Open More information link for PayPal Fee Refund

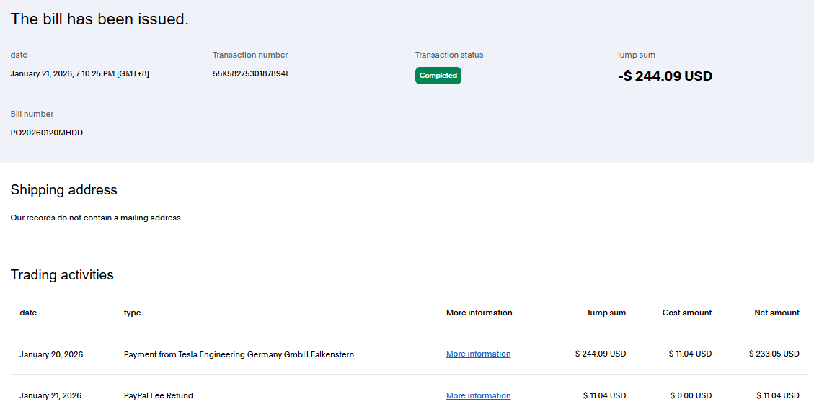click(x=478, y=395)
